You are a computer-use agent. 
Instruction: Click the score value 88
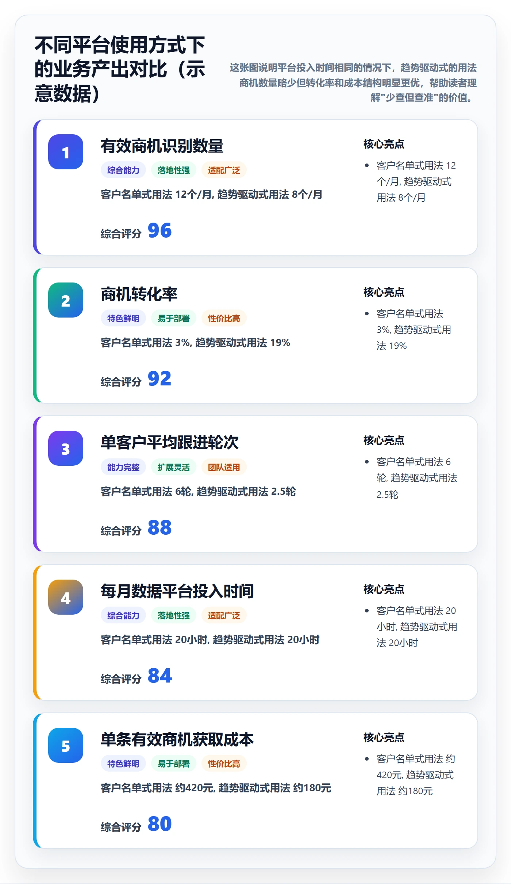click(160, 527)
